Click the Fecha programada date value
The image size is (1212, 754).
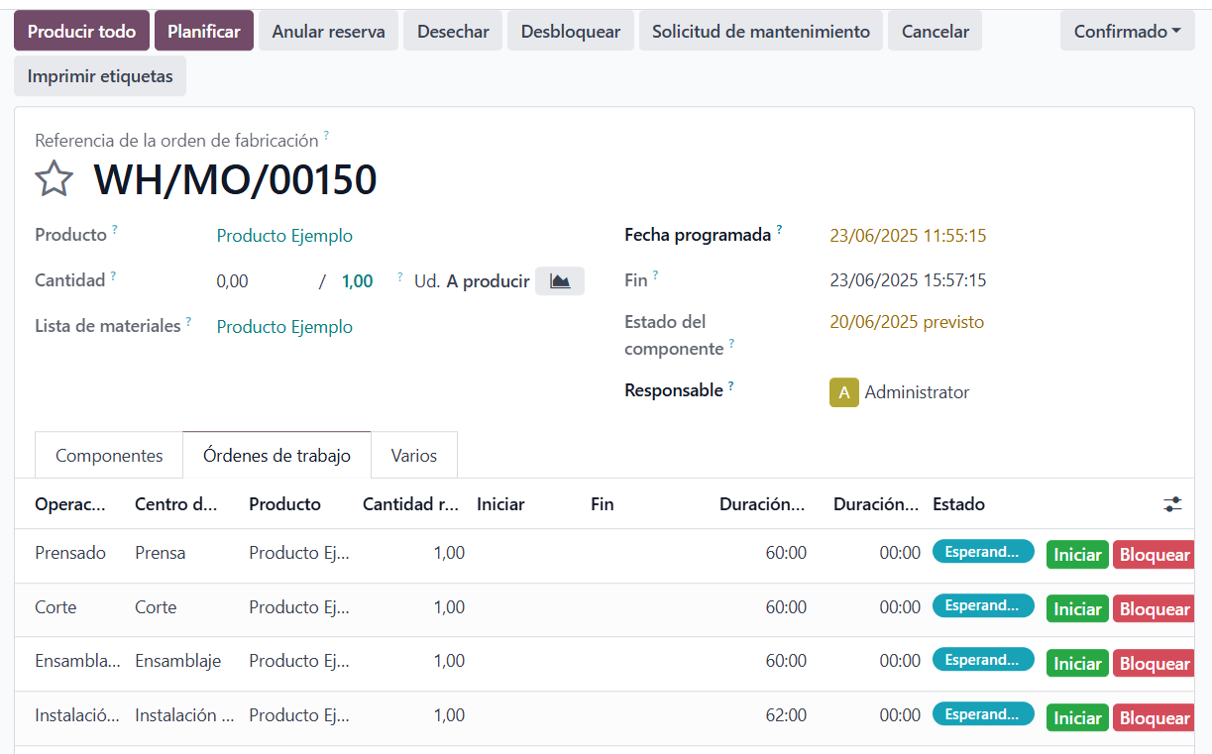point(908,236)
